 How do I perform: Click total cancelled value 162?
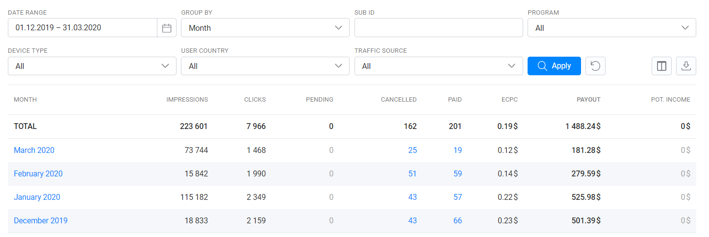[410, 127]
